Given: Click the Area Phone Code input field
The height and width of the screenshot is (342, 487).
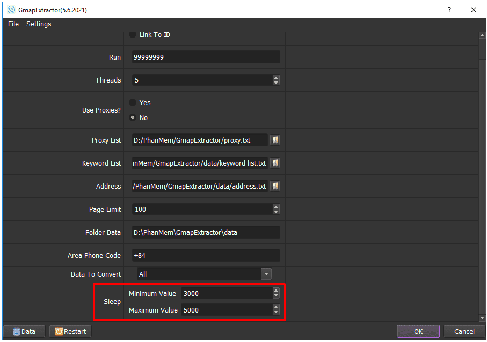Looking at the screenshot, I should pos(206,255).
